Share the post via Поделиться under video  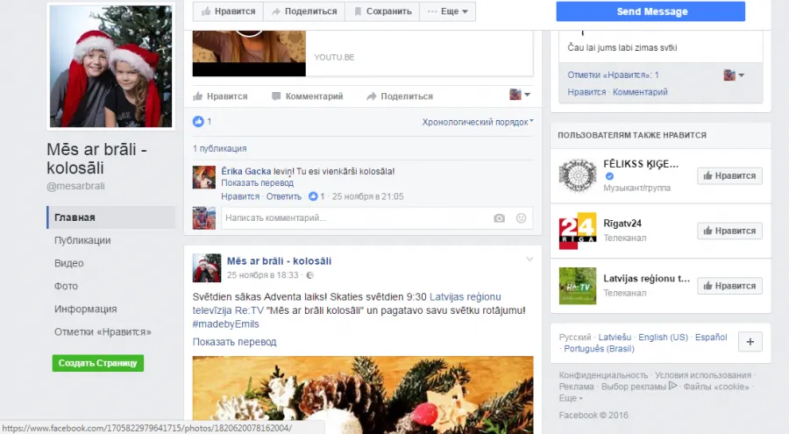click(x=400, y=96)
